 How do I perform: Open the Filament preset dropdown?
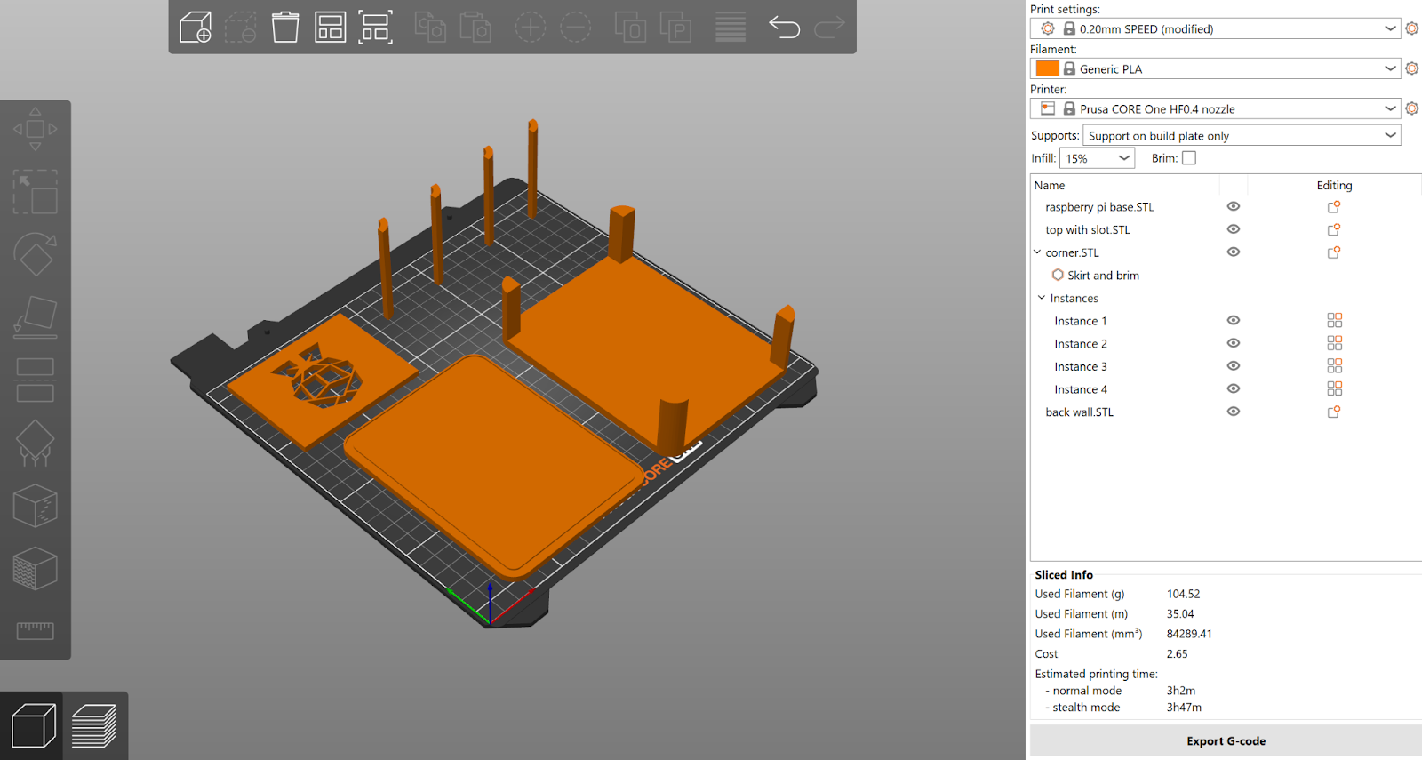(x=1215, y=68)
